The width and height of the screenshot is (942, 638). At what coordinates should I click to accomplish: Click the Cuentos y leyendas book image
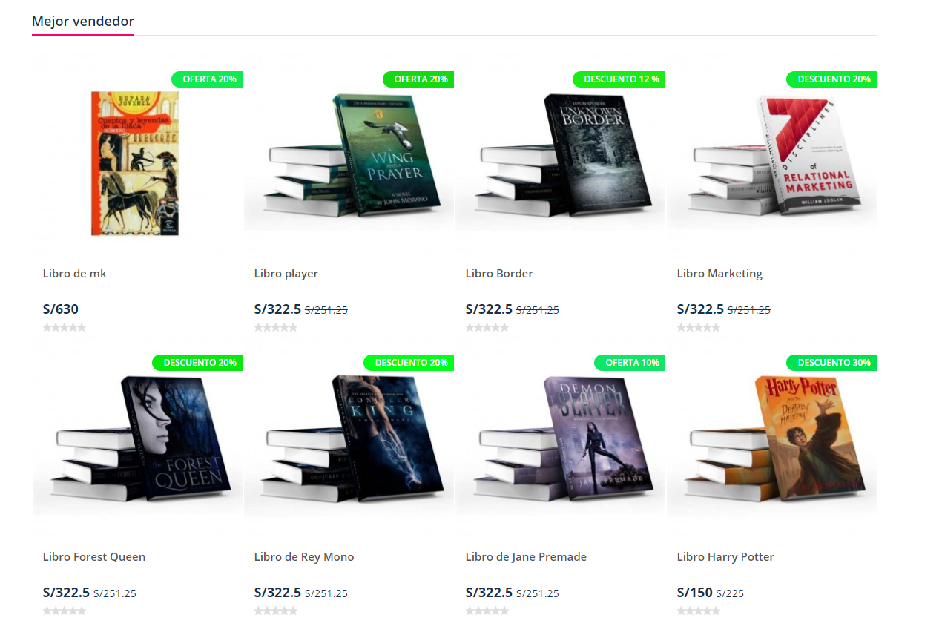(x=135, y=163)
